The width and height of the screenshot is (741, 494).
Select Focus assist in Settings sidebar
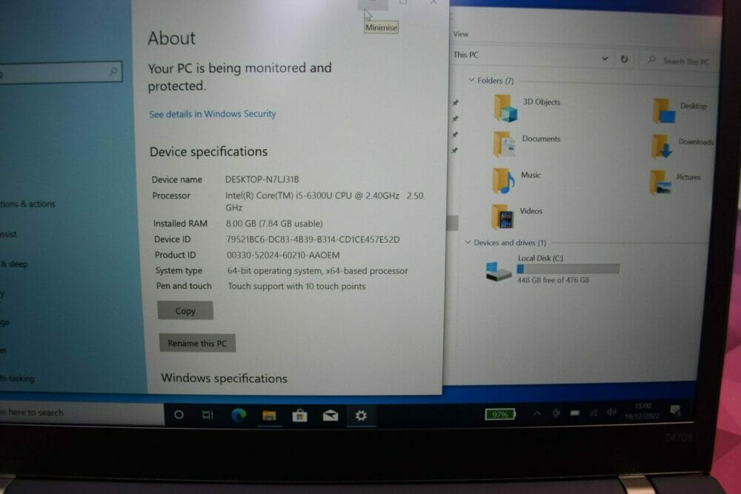pyautogui.click(x=8, y=234)
